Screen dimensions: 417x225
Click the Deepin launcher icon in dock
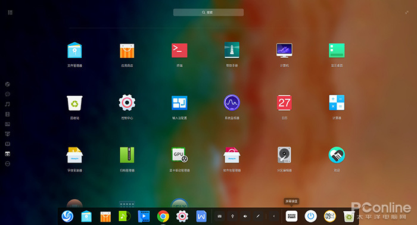click(x=67, y=216)
